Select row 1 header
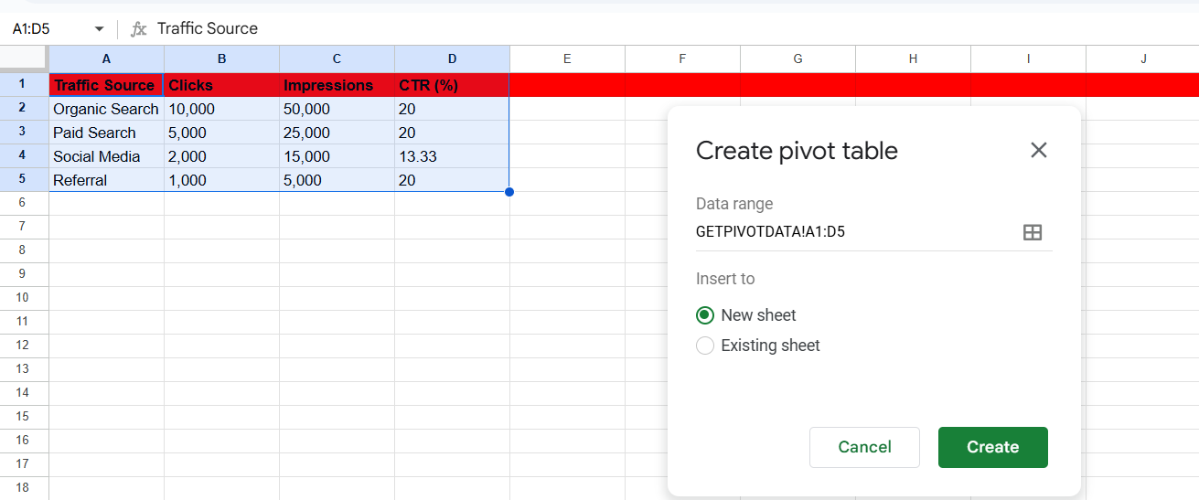Screen dimensions: 1199x500 [24, 84]
